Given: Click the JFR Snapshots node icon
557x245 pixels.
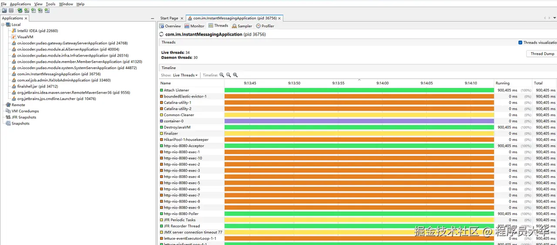Looking at the screenshot, I should click(x=8, y=117).
